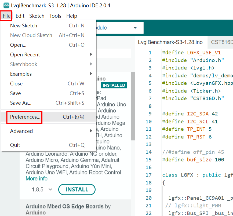The height and width of the screenshot is (216, 233).
Task: Click the '#define LGFX_USE_V1' code line
Action: (x=191, y=53)
